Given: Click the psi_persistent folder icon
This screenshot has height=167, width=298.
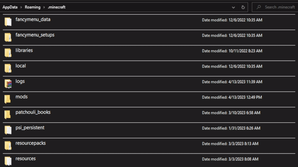Looking at the screenshot, I should [8, 130].
